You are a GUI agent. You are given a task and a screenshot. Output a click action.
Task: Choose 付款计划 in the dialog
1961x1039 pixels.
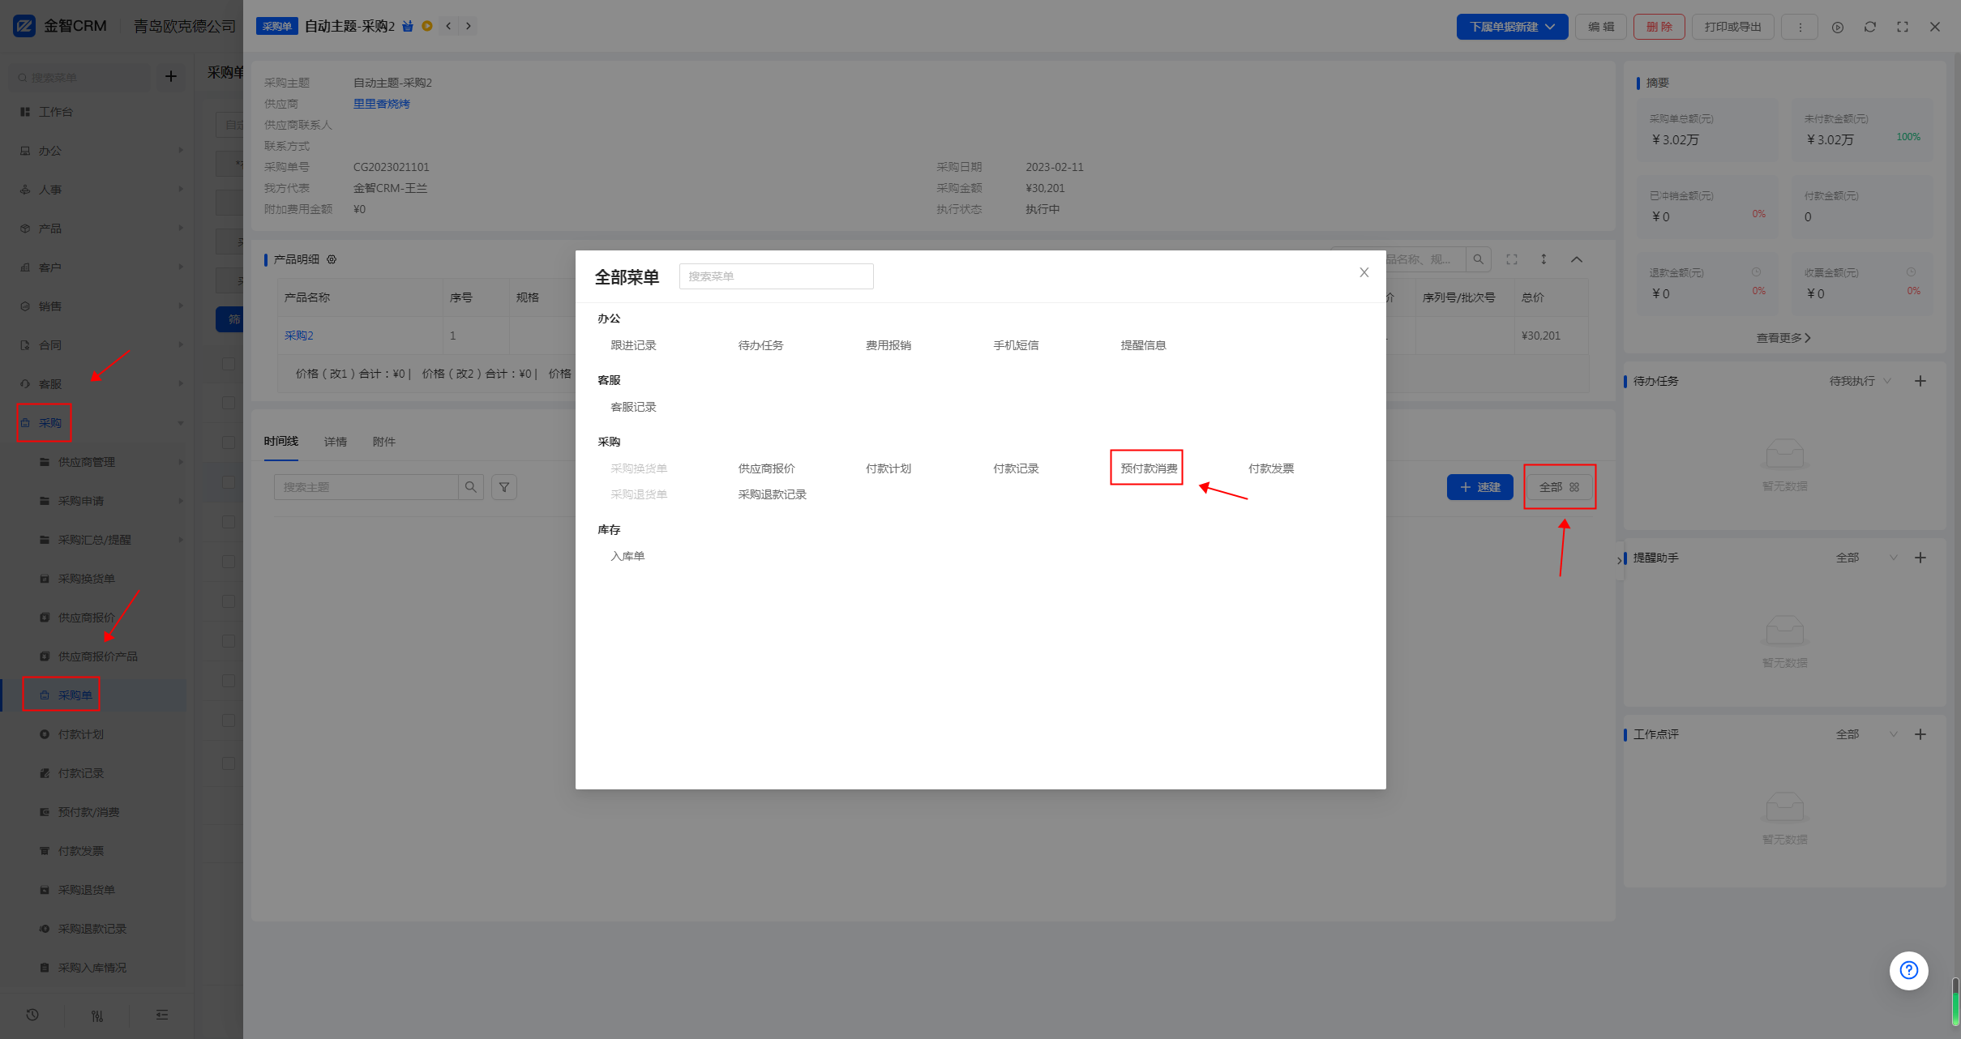[888, 468]
